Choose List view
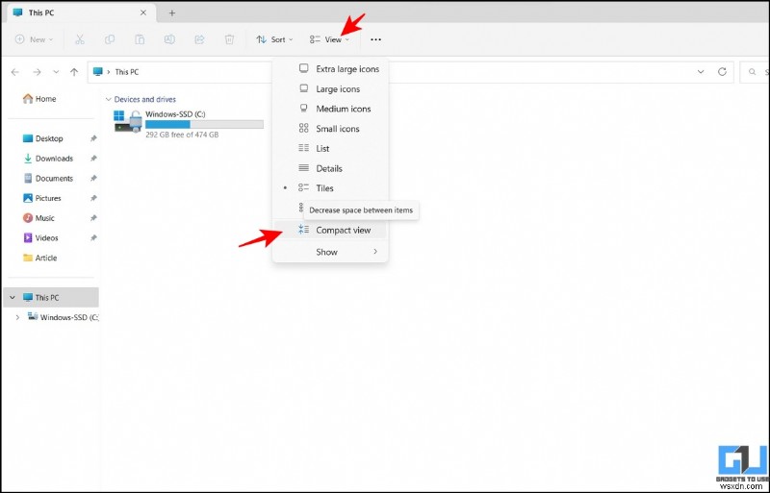Image resolution: width=770 pixels, height=493 pixels. pyautogui.click(x=330, y=148)
